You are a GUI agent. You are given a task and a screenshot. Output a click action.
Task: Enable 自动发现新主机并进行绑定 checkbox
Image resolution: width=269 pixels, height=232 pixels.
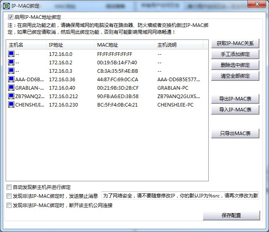click(9, 187)
